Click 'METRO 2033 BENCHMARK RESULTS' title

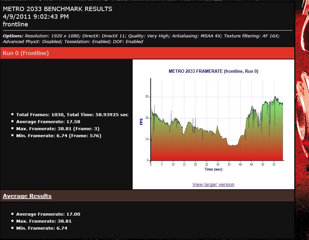tap(57, 9)
